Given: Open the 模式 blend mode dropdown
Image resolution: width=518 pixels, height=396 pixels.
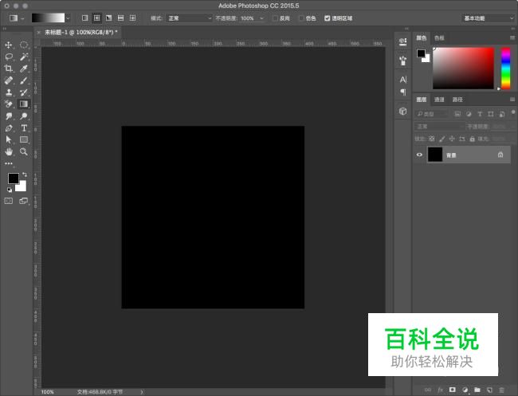Looking at the screenshot, I should (x=190, y=18).
